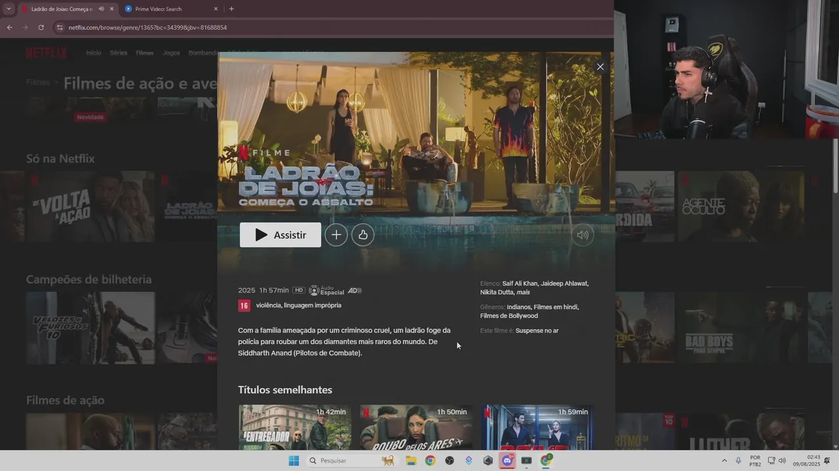
Task: Select the Áudio Espacial badge
Action: [x=326, y=290]
